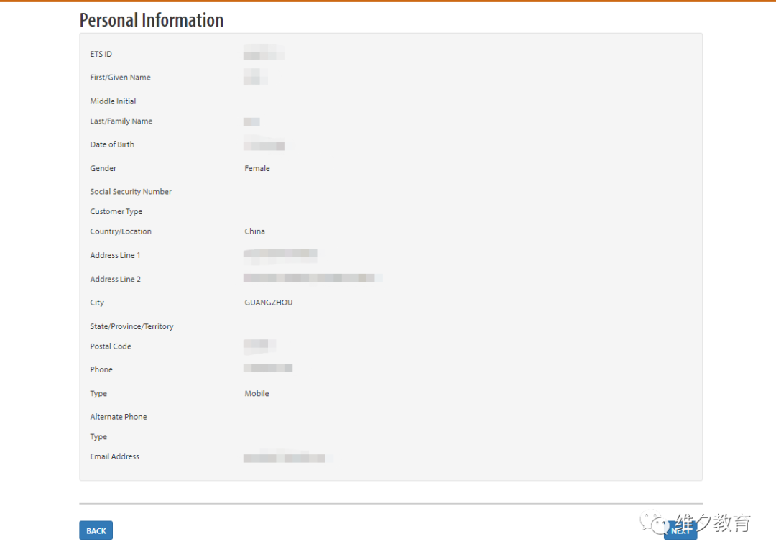Screen dimensions: 776x557
Task: Click the Social Security Number label
Action: click(131, 191)
